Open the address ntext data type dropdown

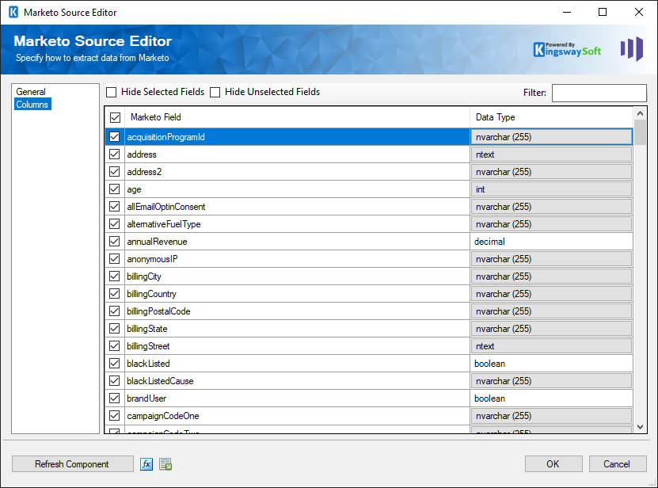pyautogui.click(x=551, y=154)
